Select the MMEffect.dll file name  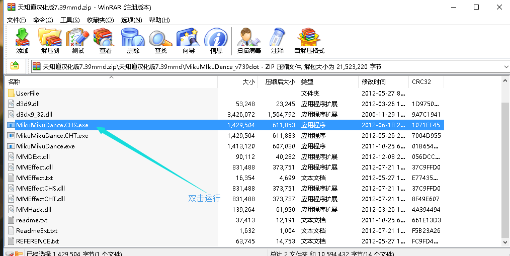(34, 167)
